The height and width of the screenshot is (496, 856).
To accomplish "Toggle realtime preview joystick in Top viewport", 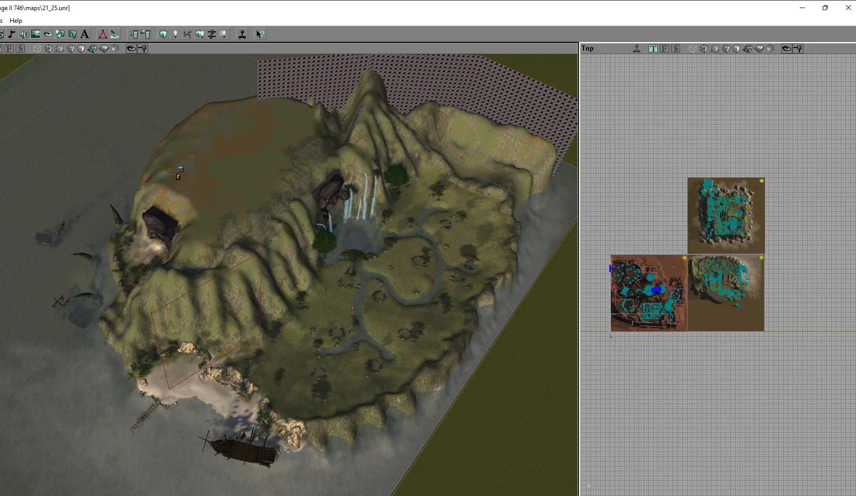I will coord(637,49).
